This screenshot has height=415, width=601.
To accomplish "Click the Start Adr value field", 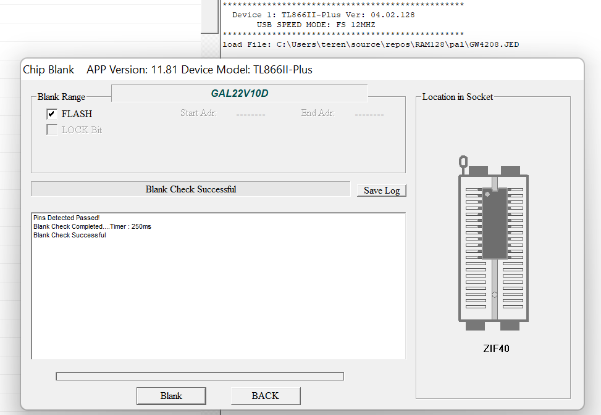I will pyautogui.click(x=250, y=114).
